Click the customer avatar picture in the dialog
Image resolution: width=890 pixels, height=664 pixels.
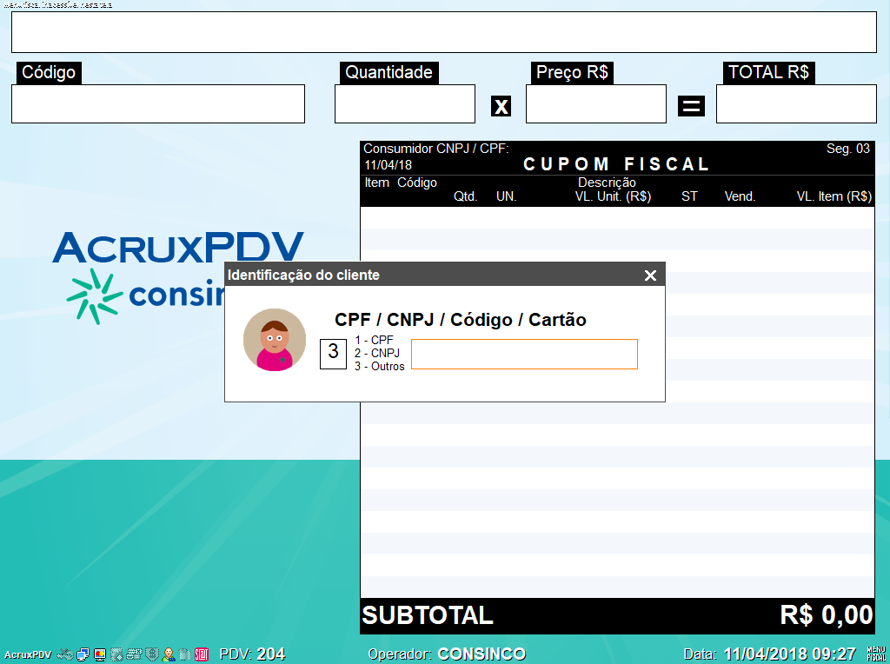coord(274,340)
